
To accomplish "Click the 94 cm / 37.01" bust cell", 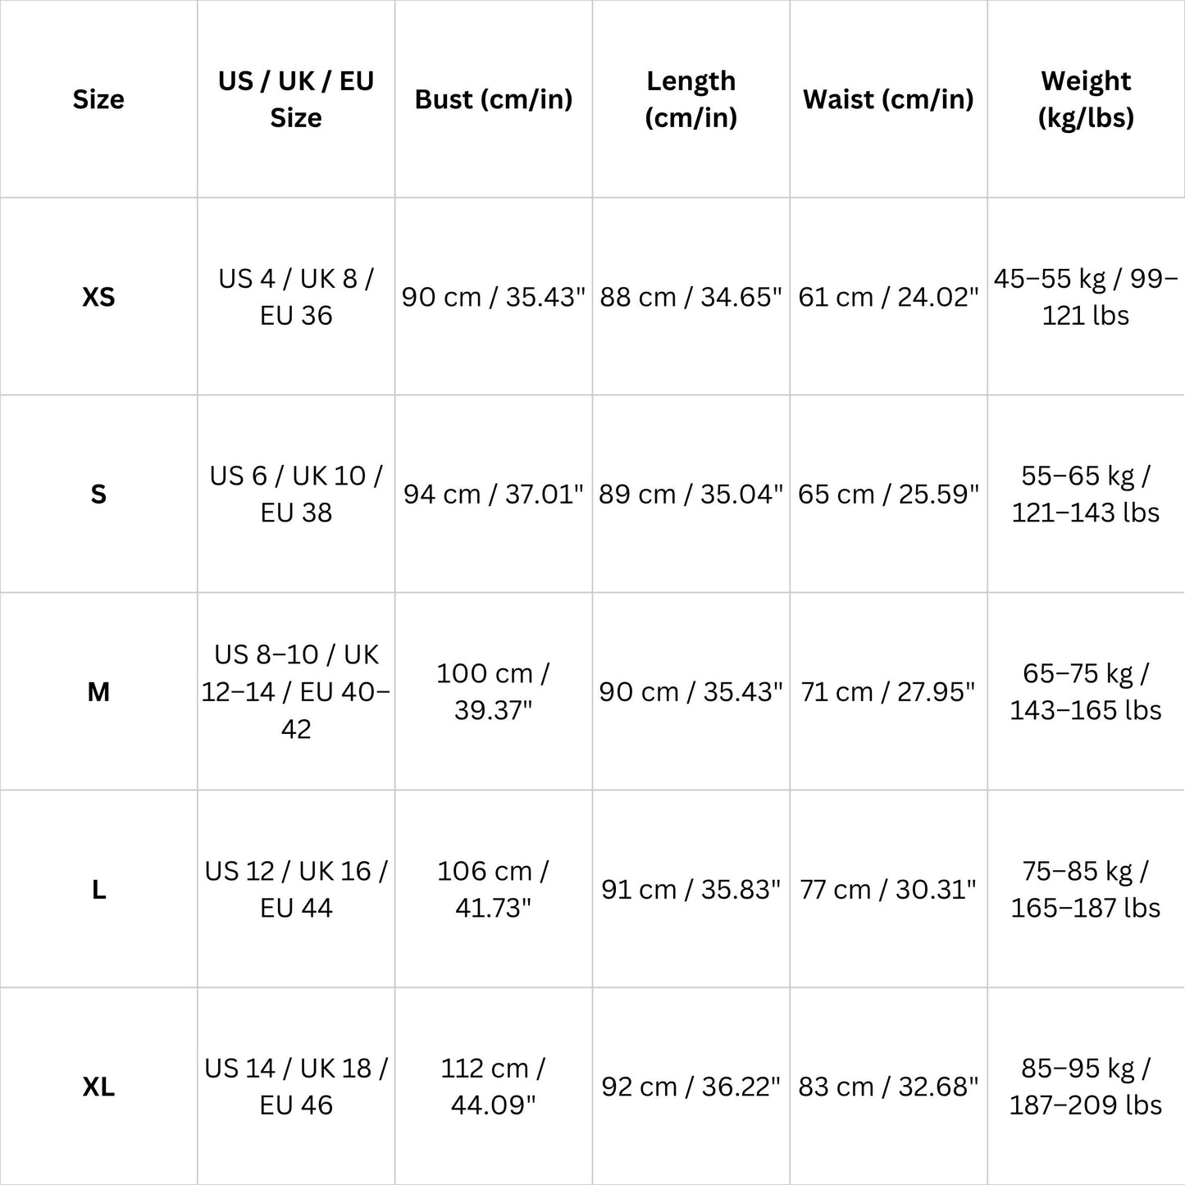I will pos(494,495).
